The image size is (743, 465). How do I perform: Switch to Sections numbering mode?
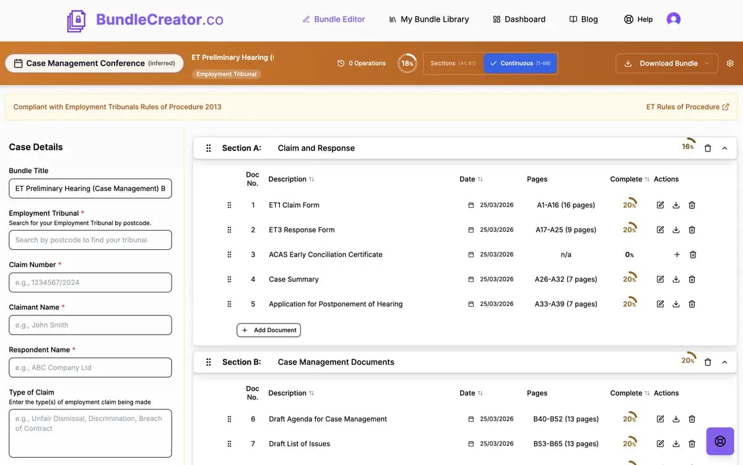(453, 63)
